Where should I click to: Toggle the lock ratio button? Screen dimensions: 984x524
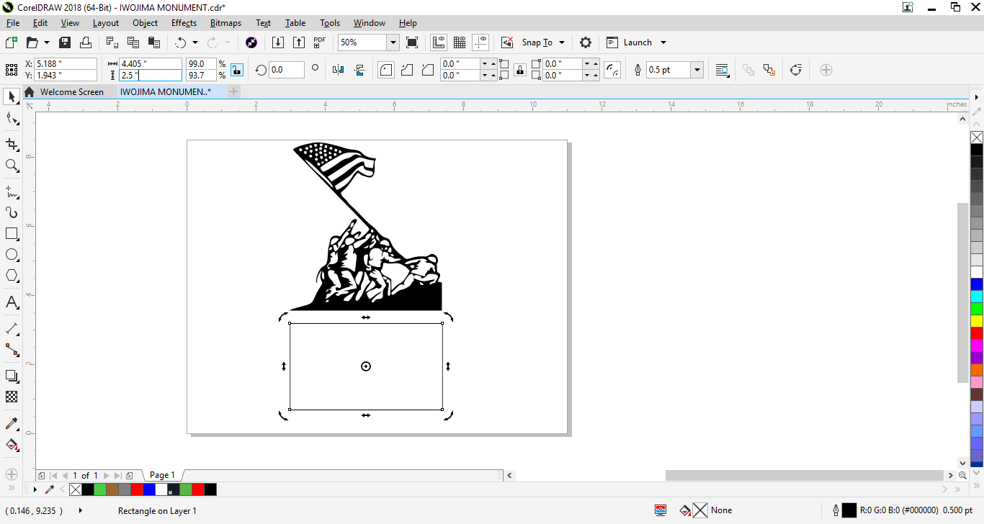pos(237,70)
